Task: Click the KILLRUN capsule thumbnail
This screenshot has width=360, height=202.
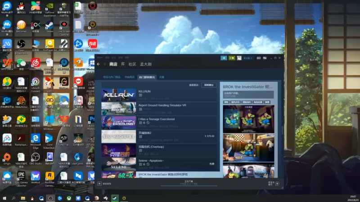Action: tap(119, 95)
